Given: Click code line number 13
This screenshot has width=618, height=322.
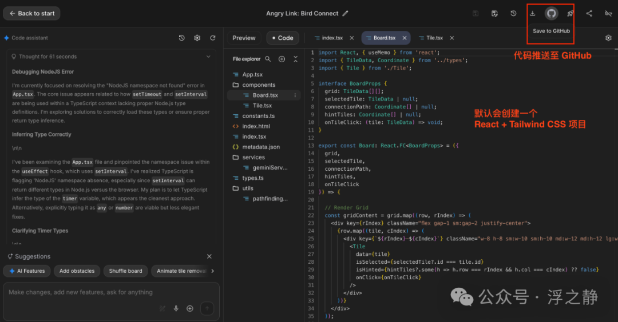Looking at the screenshot, I should pos(311,146).
